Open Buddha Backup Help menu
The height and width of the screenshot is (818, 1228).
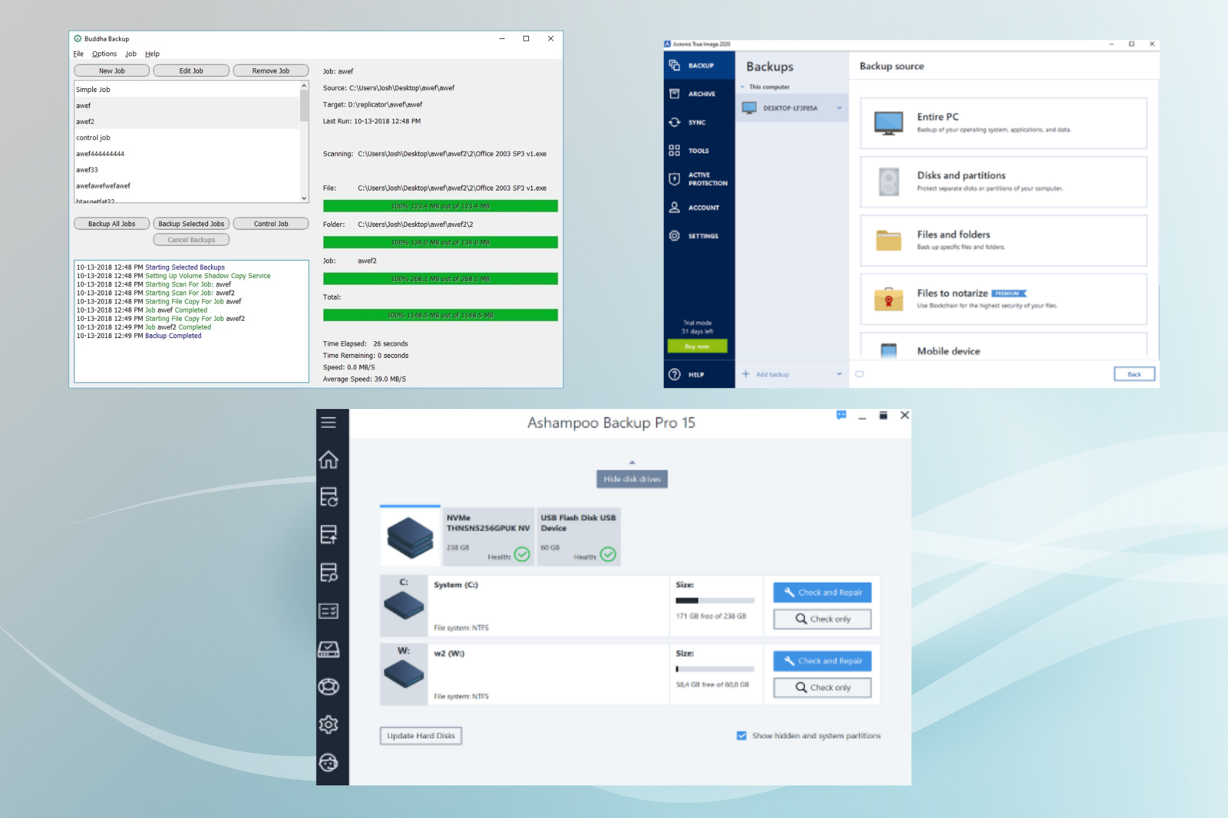click(x=152, y=54)
